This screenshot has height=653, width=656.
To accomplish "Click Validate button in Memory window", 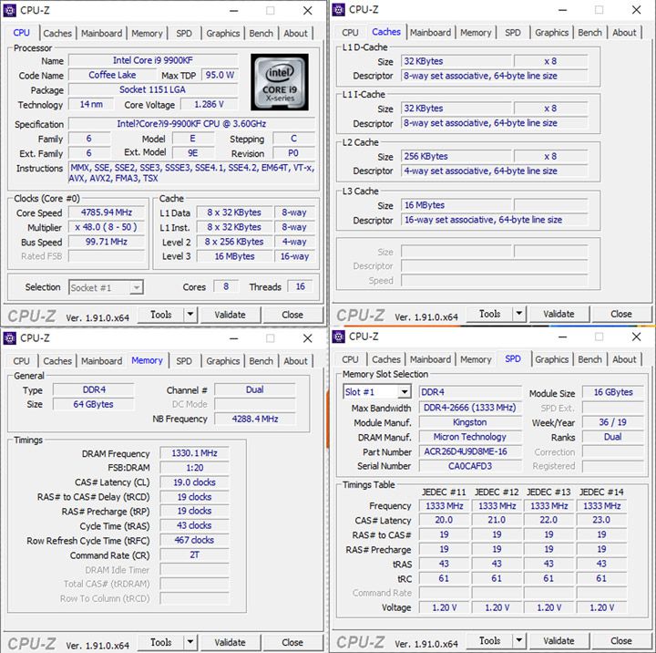I will point(231,642).
